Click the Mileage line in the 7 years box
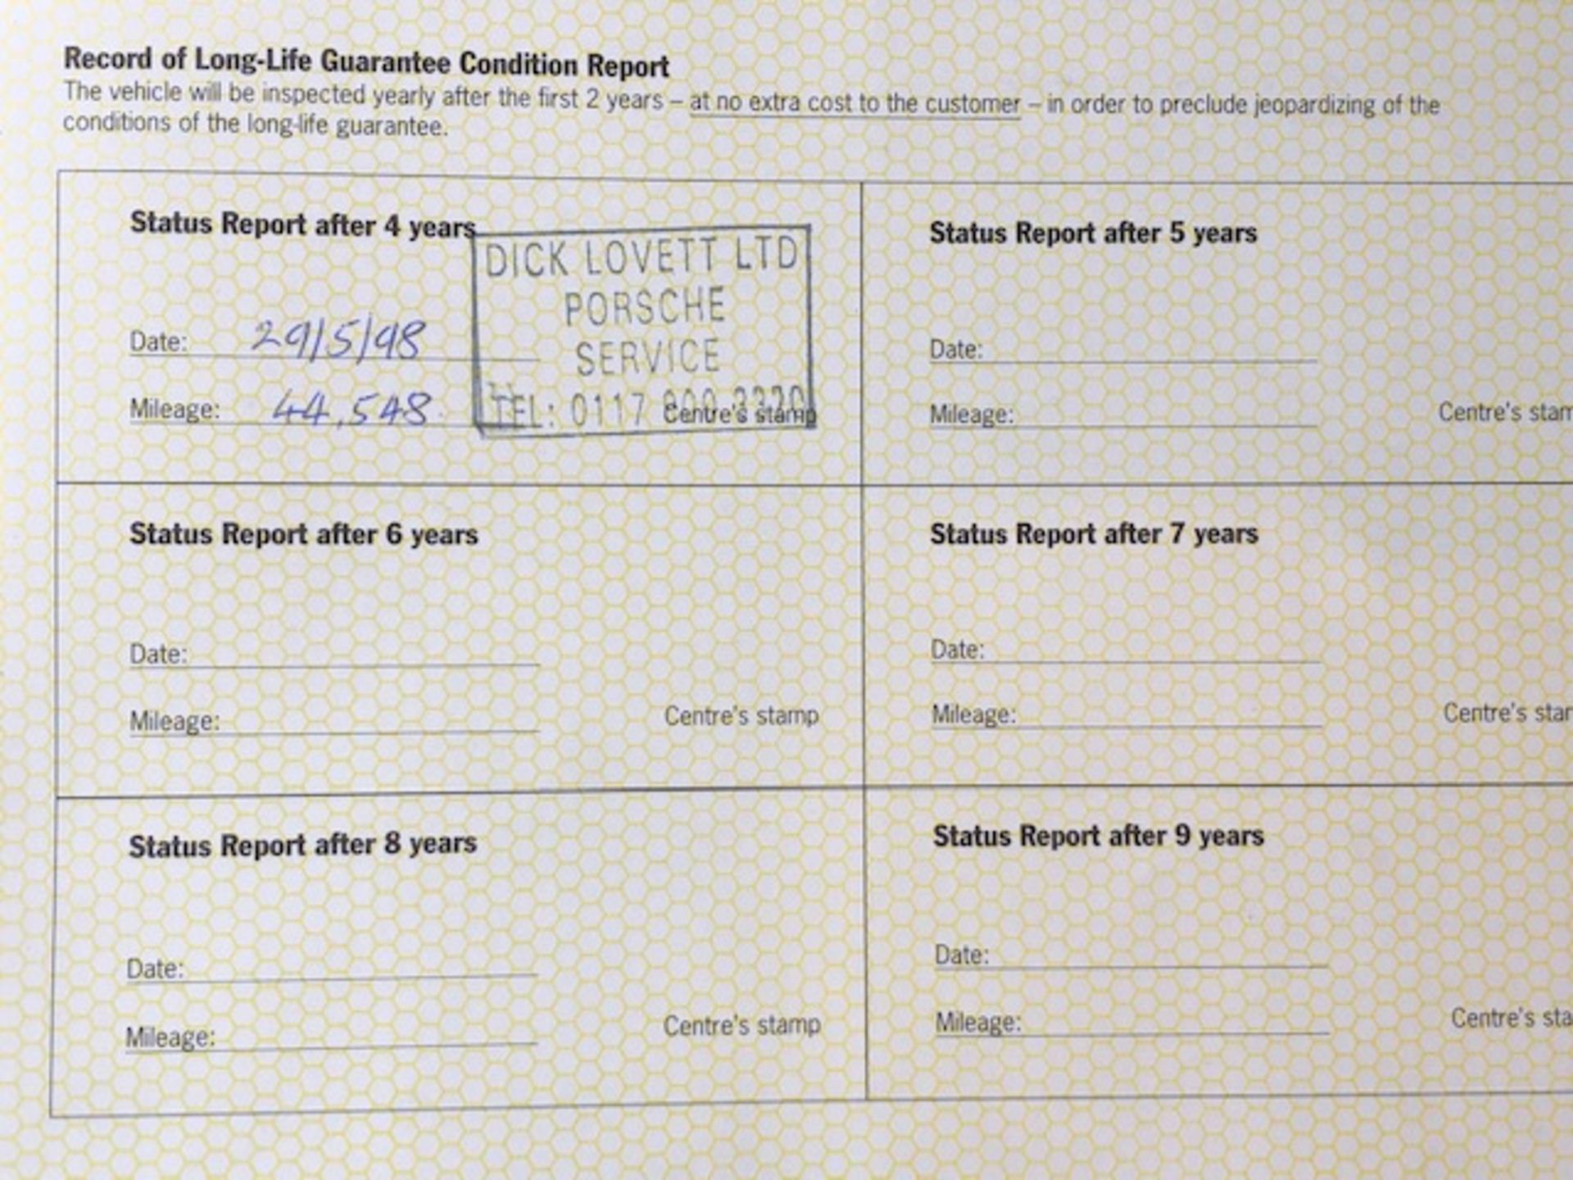The width and height of the screenshot is (1573, 1180). (x=1126, y=715)
